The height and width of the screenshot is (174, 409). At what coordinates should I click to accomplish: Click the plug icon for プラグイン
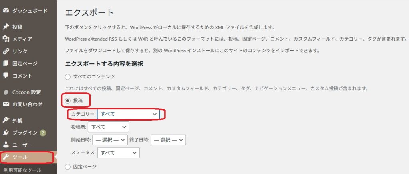(x=6, y=133)
